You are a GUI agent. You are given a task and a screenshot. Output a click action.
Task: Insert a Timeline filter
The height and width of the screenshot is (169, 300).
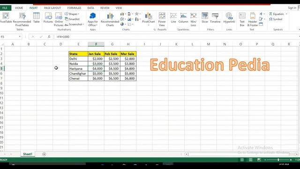point(215,18)
